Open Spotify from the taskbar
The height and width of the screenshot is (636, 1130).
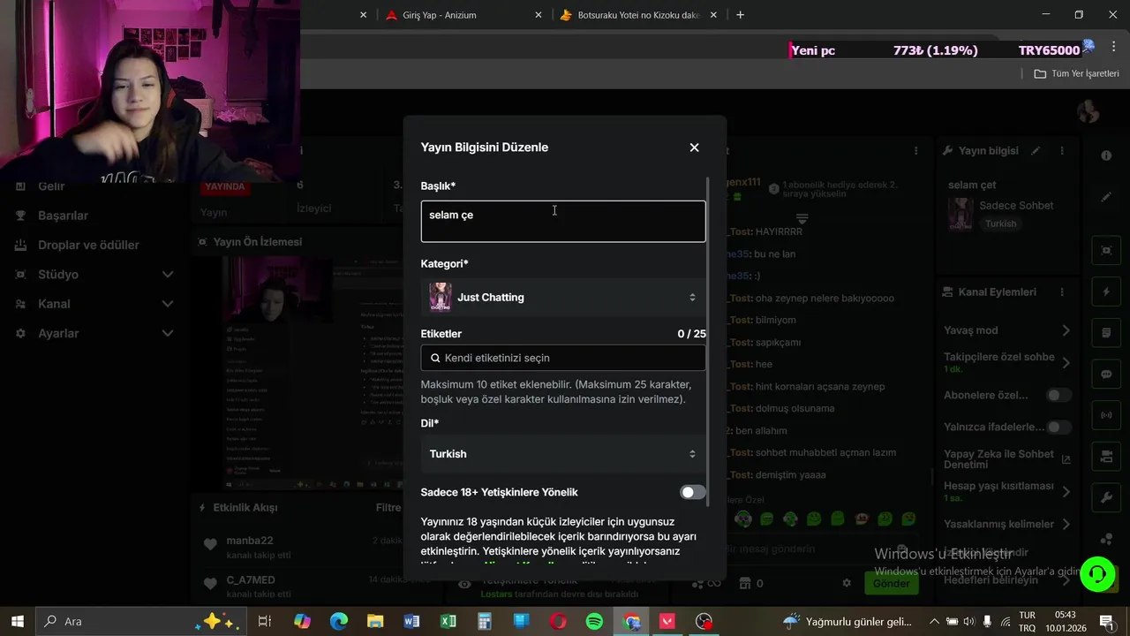pyautogui.click(x=594, y=621)
